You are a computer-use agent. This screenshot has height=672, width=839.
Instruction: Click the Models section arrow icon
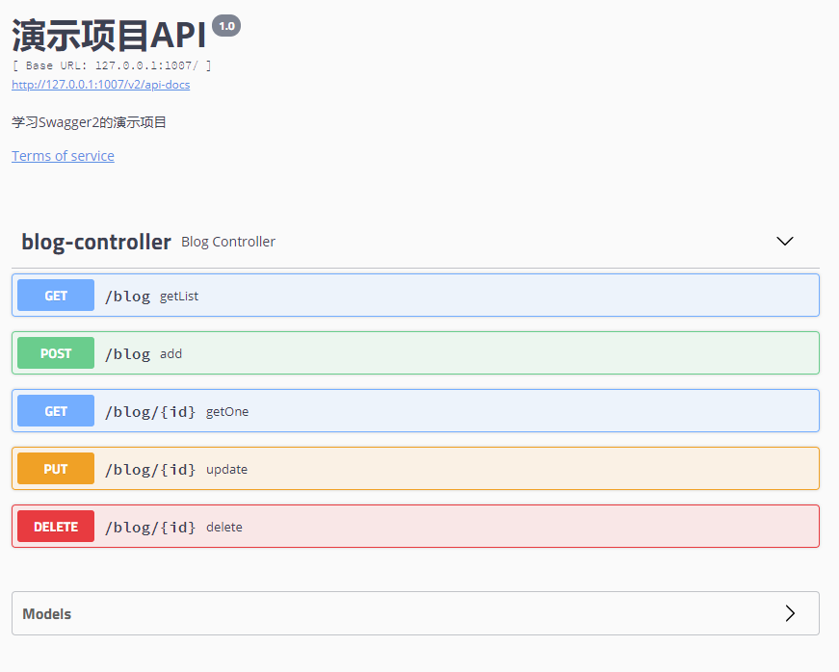[790, 612]
